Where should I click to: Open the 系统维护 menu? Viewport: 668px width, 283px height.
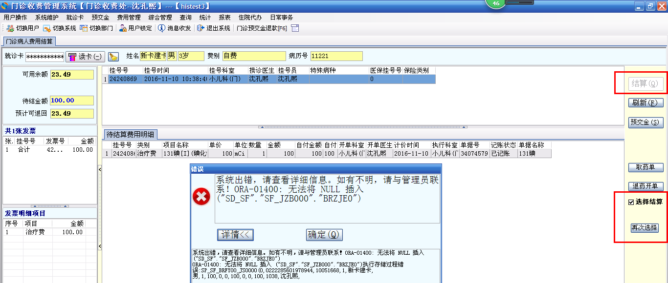[x=46, y=17]
